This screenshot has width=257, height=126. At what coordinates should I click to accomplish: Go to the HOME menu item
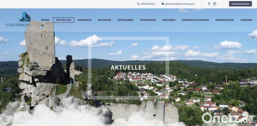click(x=45, y=20)
